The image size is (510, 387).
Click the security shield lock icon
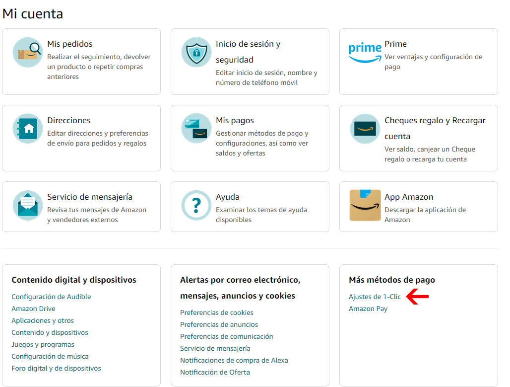click(196, 52)
